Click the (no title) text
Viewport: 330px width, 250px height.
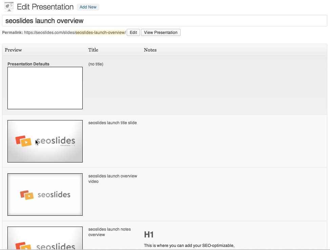96,64
